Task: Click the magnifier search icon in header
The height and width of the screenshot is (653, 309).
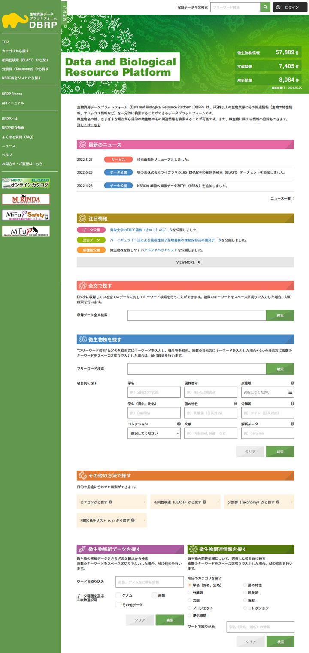Action: [x=266, y=7]
